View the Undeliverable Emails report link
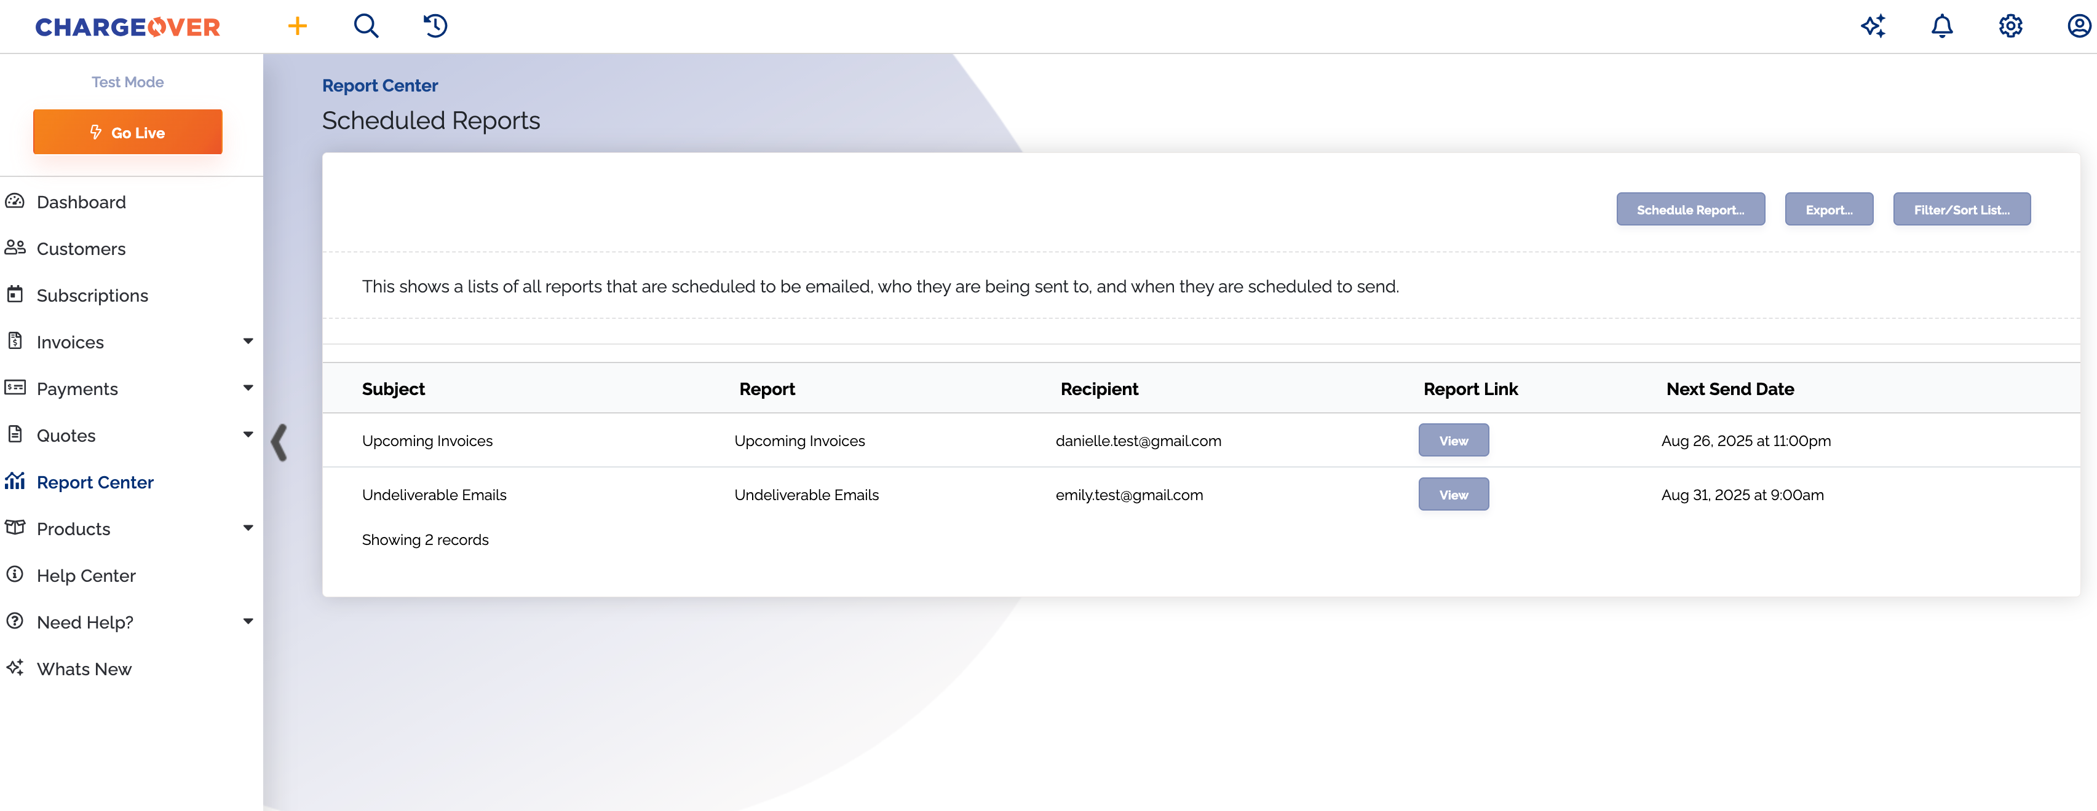 (1453, 495)
